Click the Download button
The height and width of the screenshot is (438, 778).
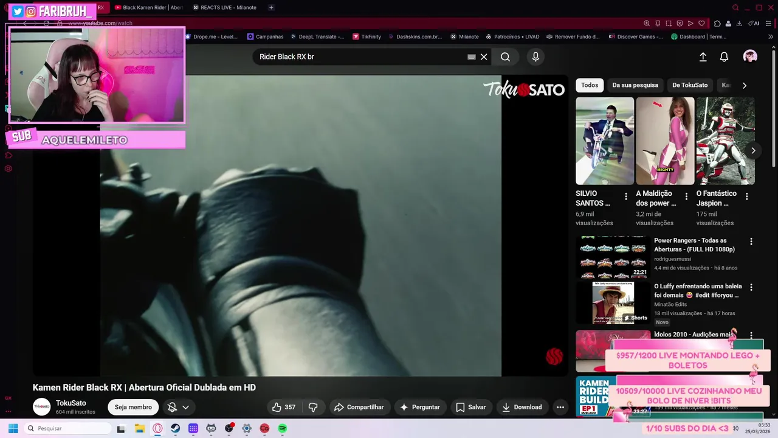(522, 407)
